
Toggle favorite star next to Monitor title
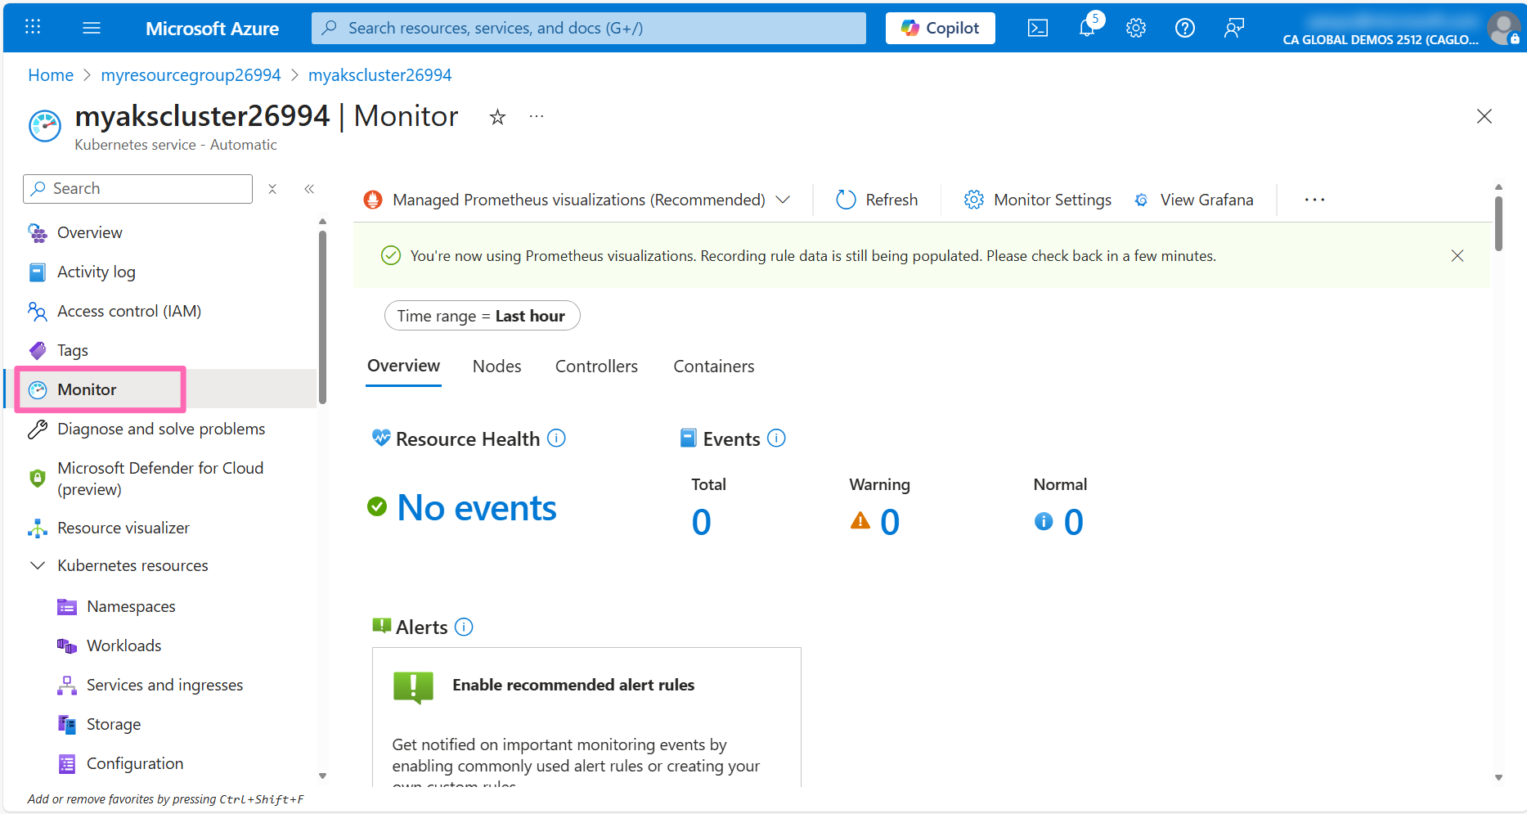pyautogui.click(x=497, y=117)
